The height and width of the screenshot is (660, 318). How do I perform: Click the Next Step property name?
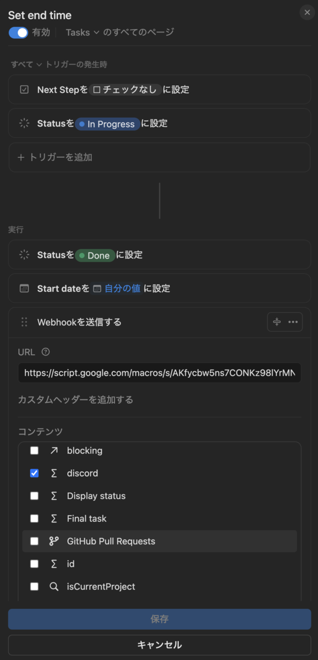[x=59, y=89]
